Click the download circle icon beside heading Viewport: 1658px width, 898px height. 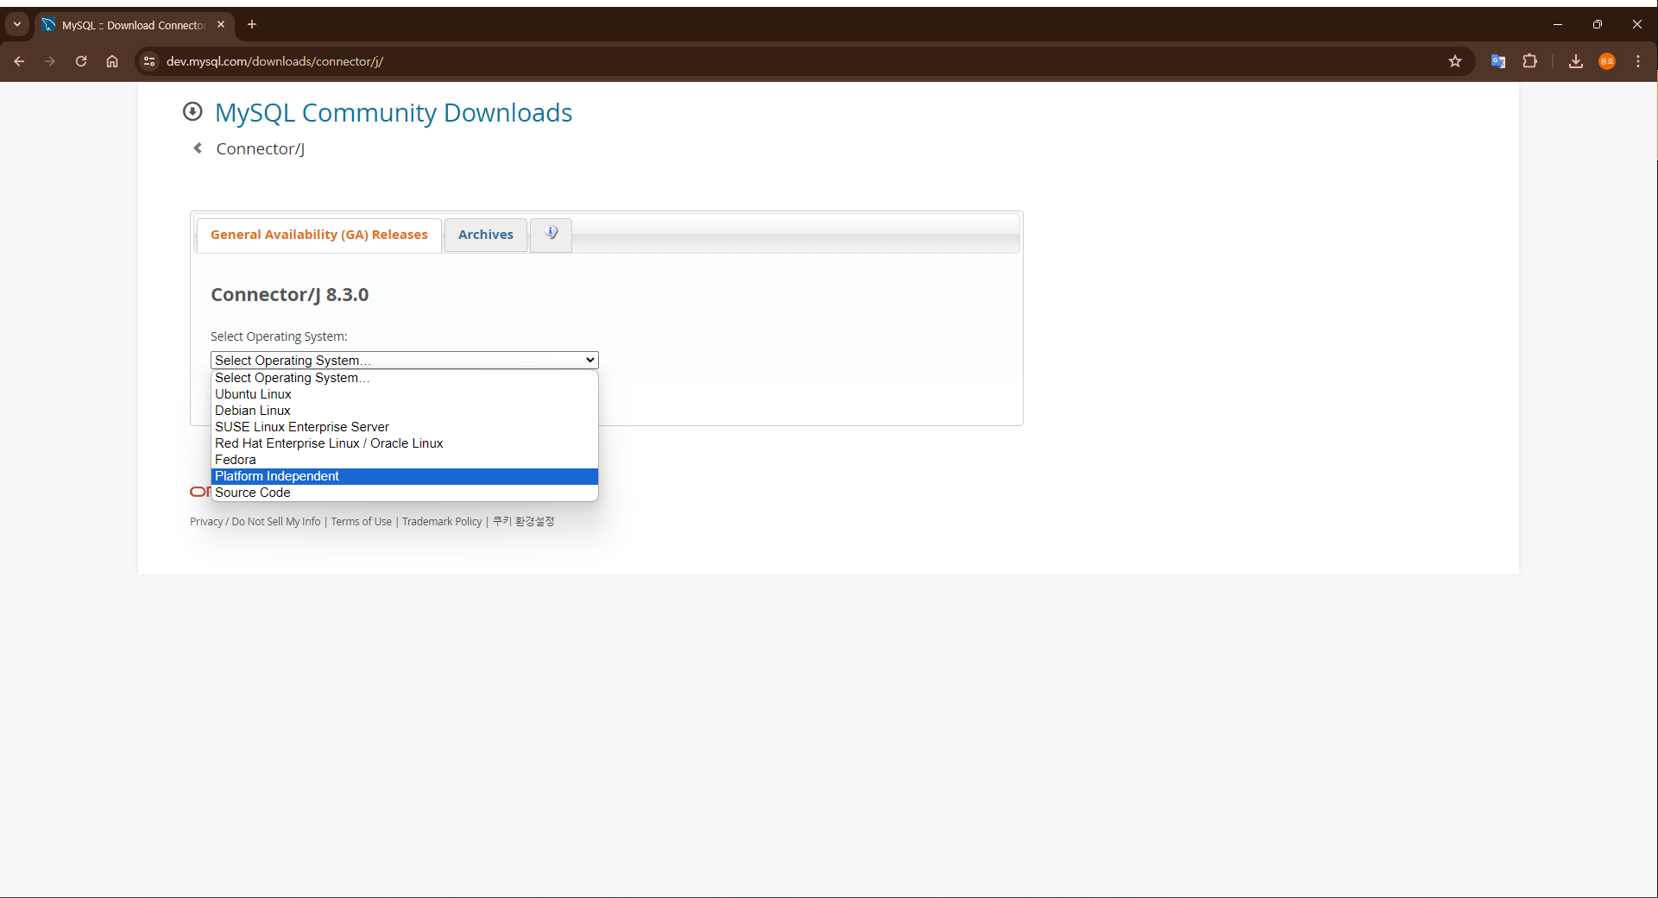(192, 111)
